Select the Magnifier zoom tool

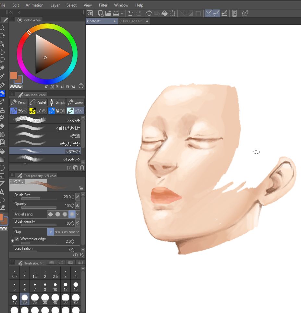pos(2,28)
